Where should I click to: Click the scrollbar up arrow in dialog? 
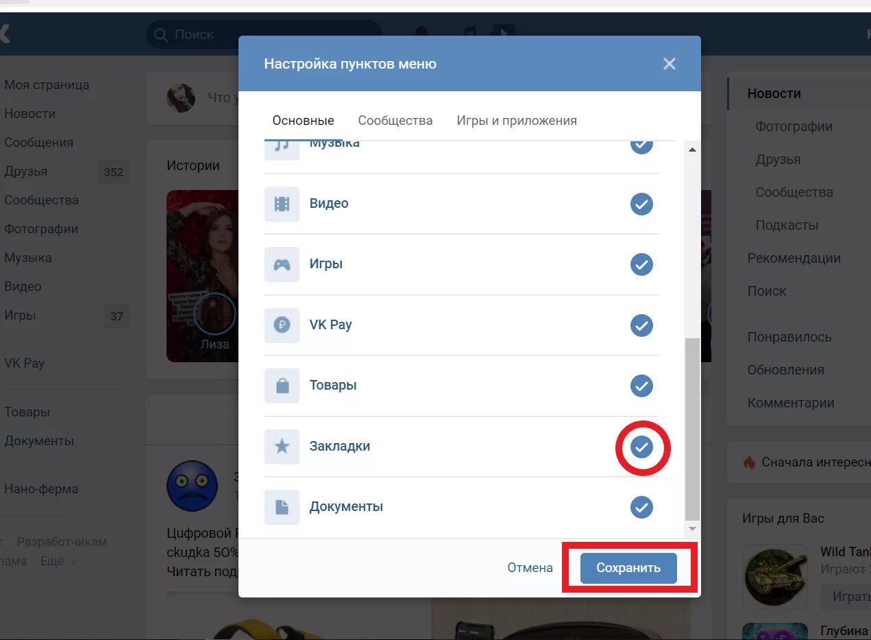692,150
